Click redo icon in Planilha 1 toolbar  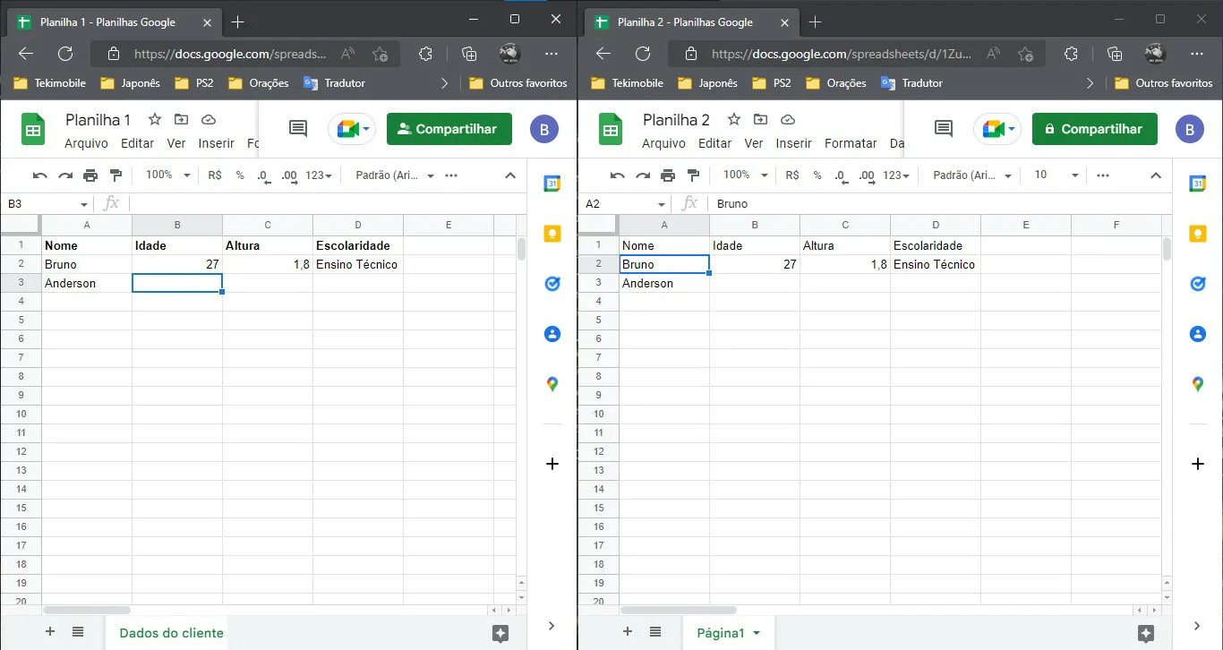pyautogui.click(x=64, y=175)
